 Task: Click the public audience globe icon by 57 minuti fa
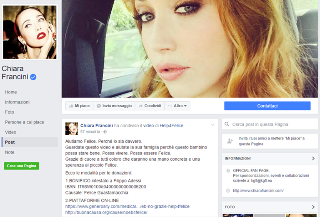[105, 132]
